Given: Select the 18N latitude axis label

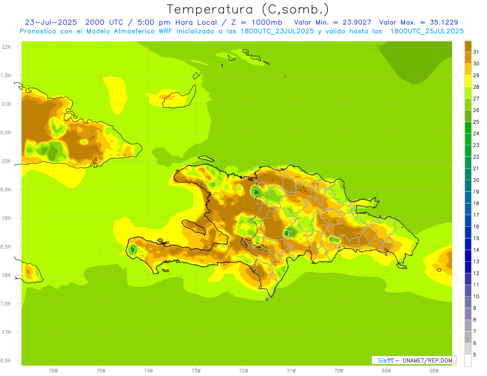Looking at the screenshot, I should click(x=7, y=275).
